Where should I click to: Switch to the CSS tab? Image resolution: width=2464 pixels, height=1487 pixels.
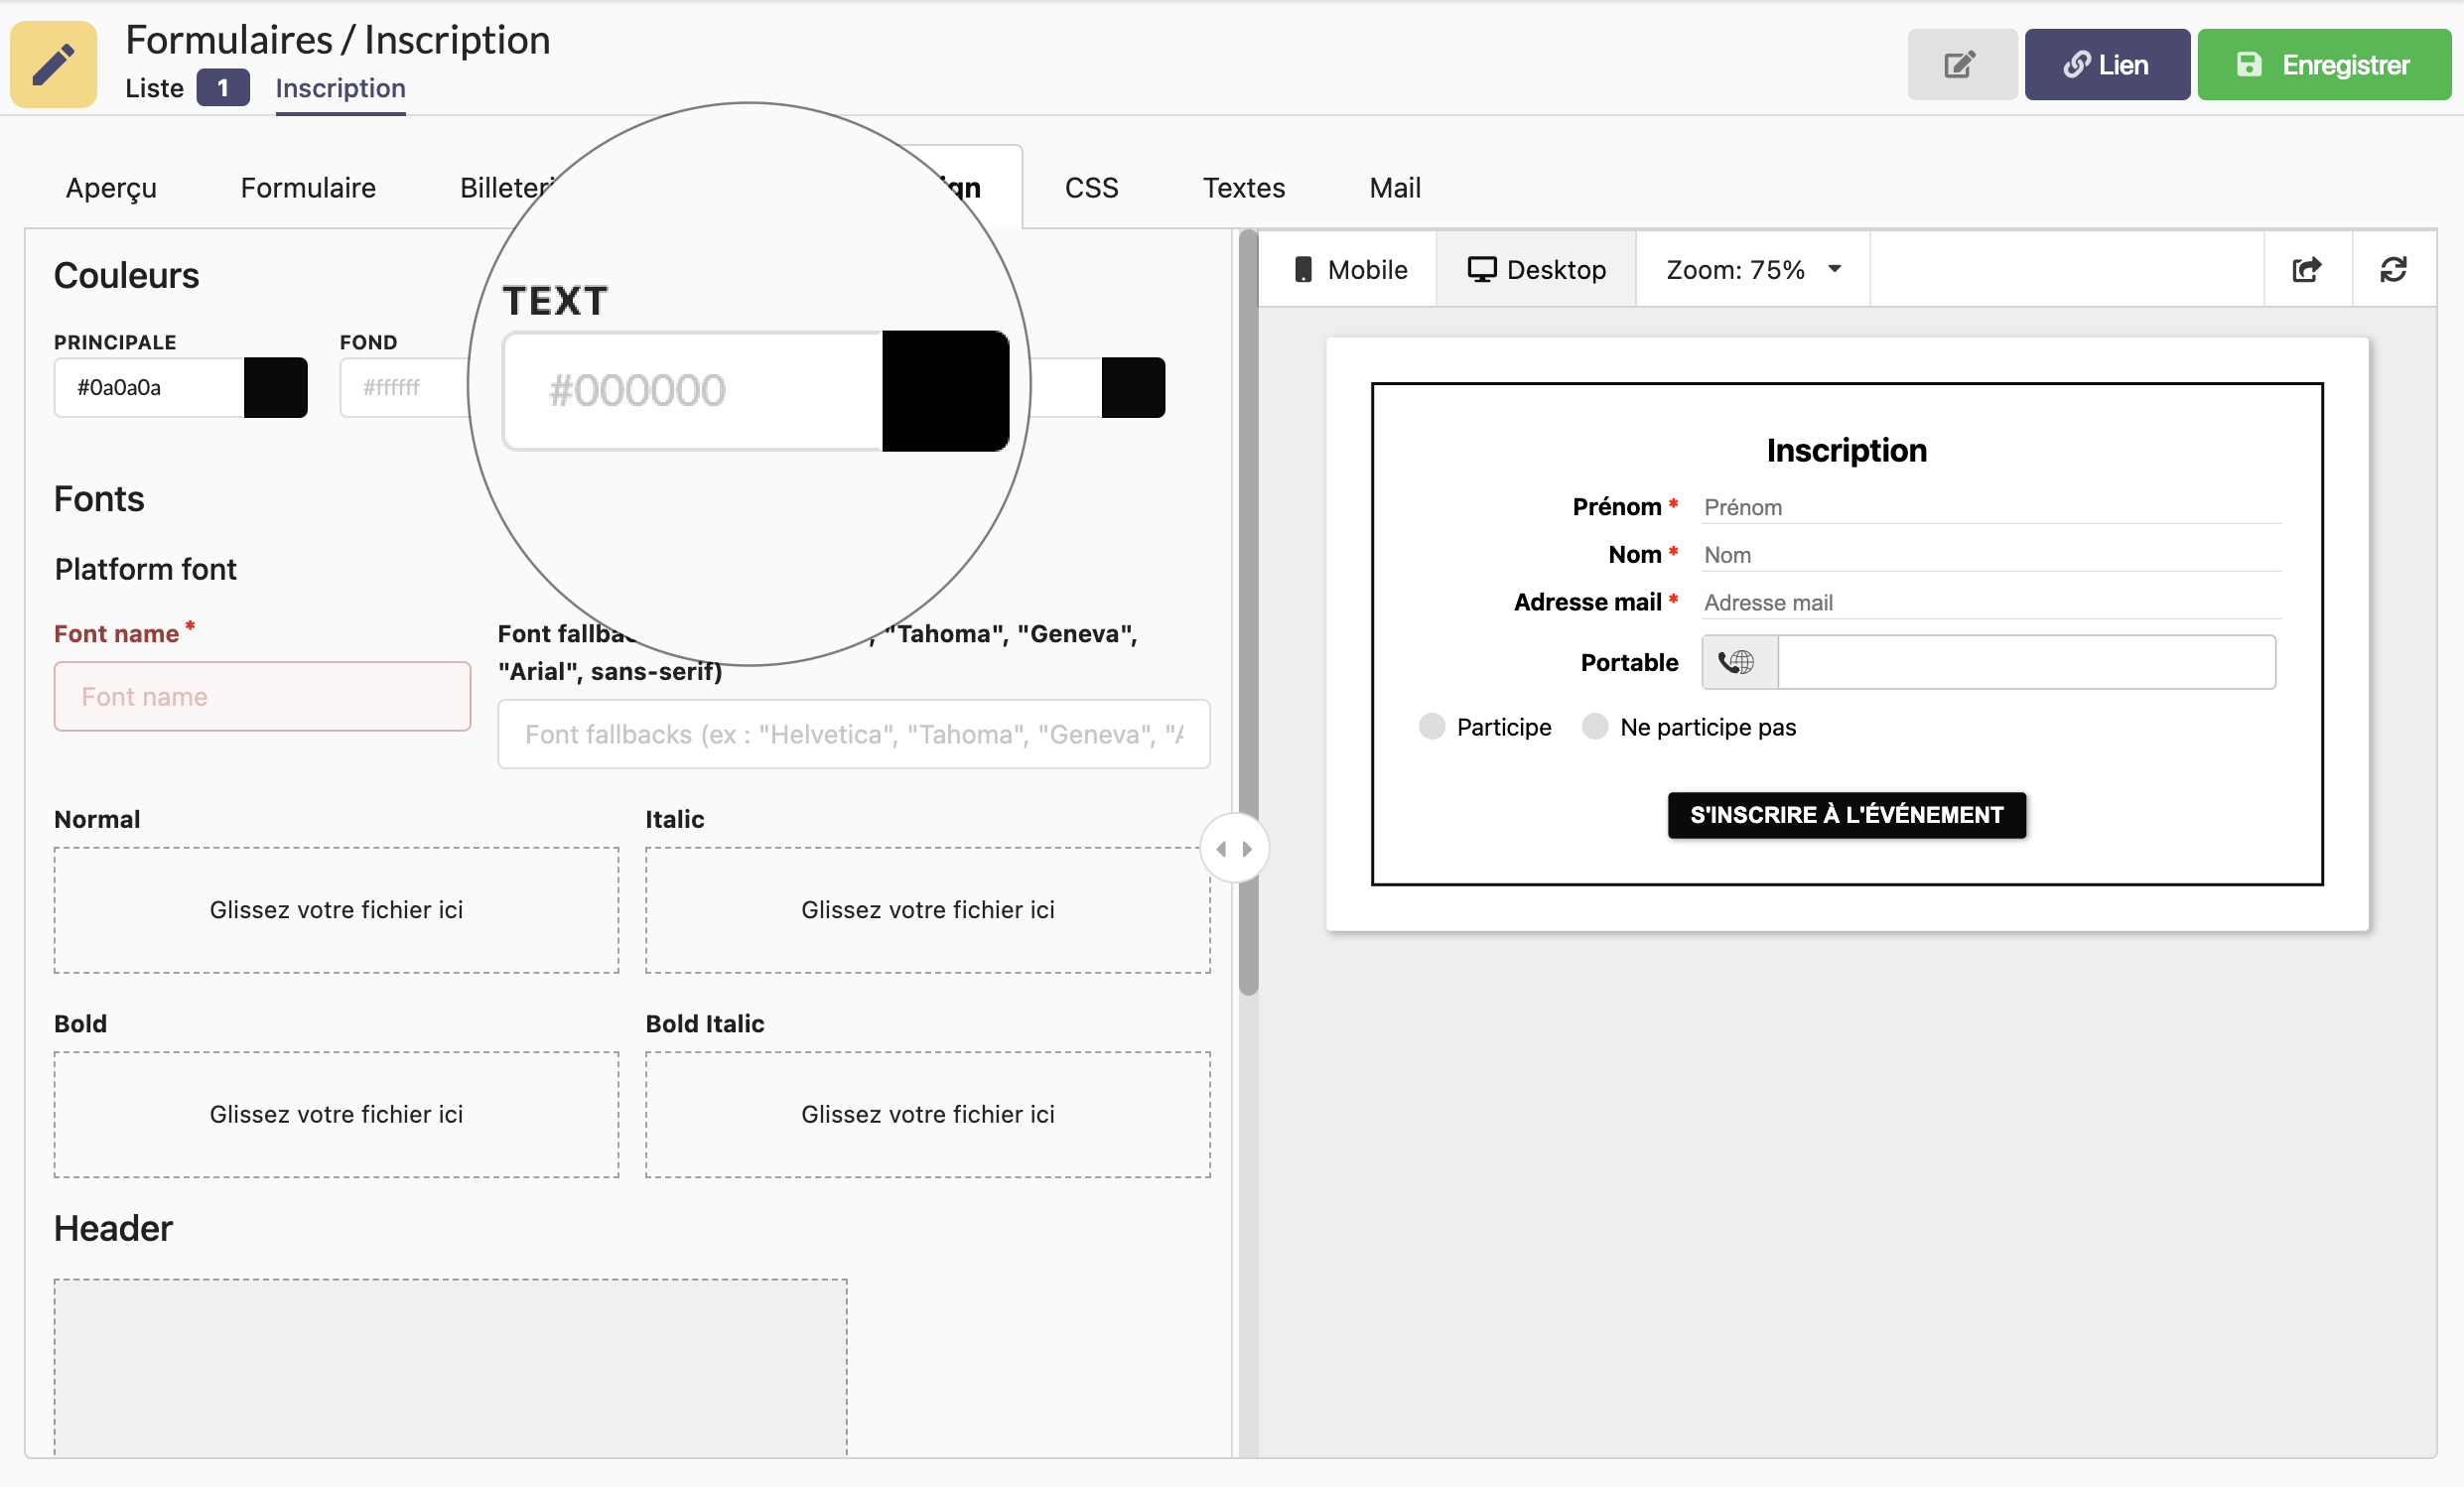pyautogui.click(x=1089, y=189)
